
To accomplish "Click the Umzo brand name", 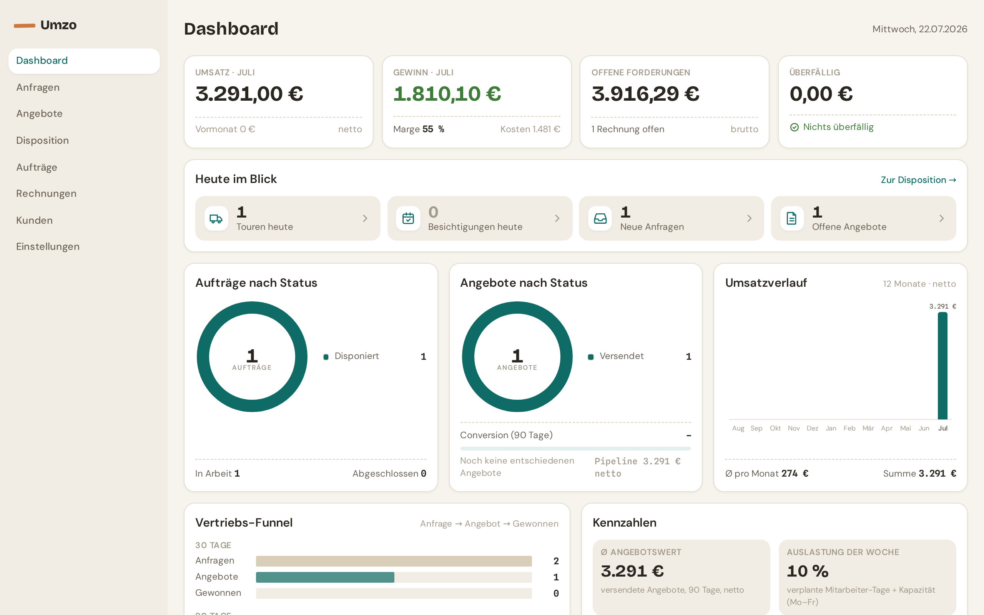I will (58, 25).
